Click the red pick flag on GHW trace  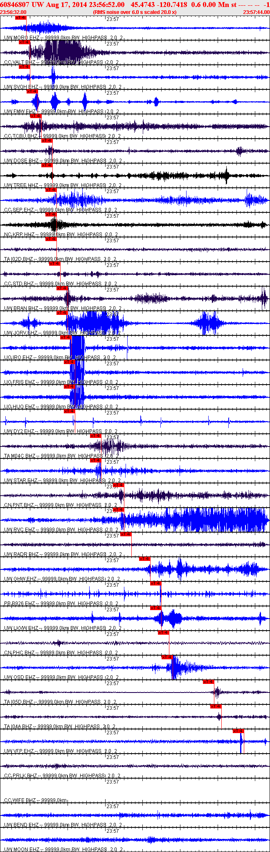[144, 559]
